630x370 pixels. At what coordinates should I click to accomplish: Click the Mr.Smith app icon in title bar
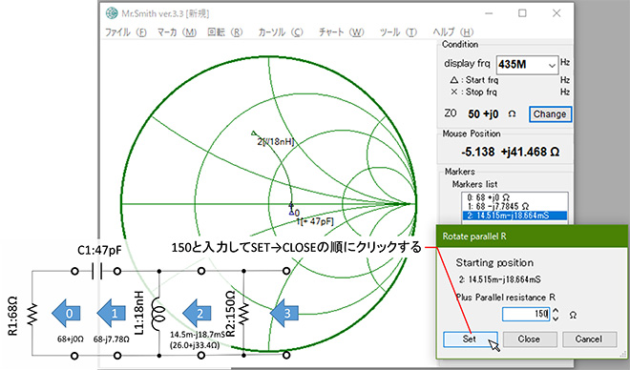[x=112, y=13]
